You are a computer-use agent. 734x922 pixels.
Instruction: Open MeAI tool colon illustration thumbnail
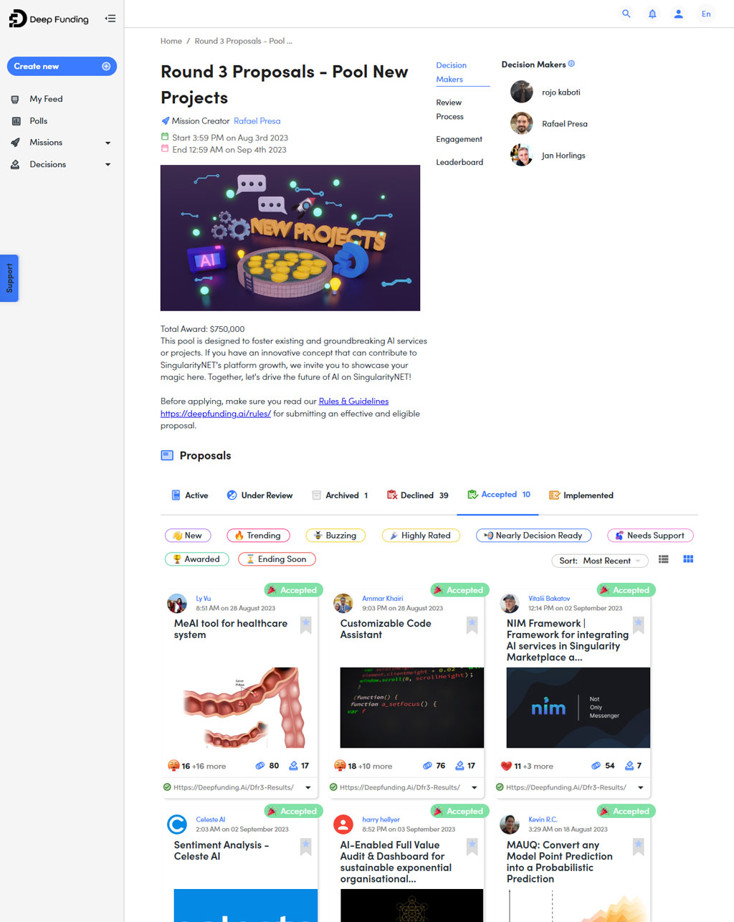coord(246,708)
